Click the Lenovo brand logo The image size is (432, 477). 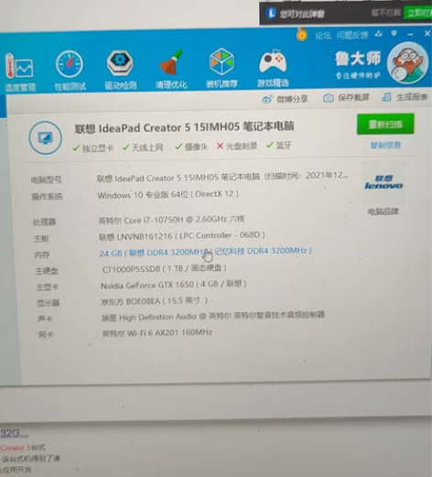coord(383,182)
